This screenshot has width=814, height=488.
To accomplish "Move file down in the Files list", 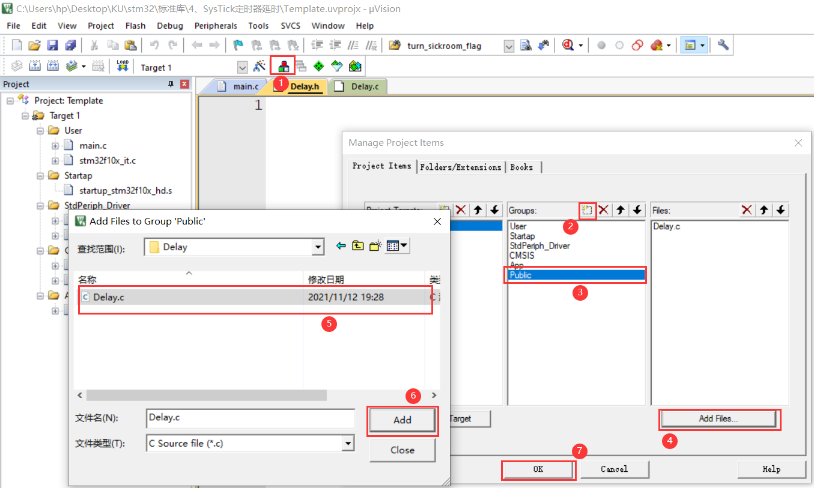I will (x=780, y=210).
